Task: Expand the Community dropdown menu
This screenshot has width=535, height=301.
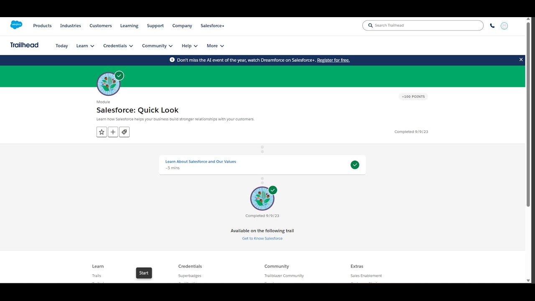Action: point(158,46)
